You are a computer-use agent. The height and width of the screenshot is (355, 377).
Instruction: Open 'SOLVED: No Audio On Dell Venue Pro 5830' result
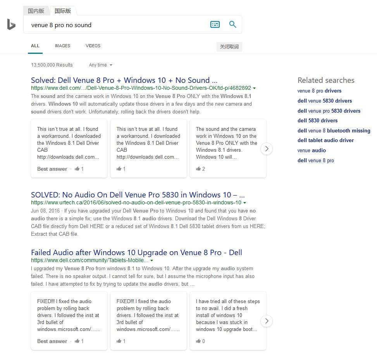pyautogui.click(x=138, y=195)
